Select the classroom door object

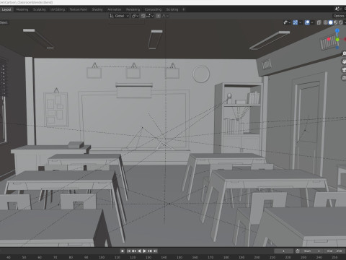coord(310,123)
